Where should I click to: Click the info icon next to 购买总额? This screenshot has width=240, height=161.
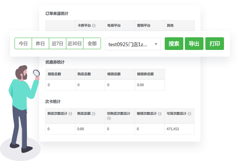(93, 113)
